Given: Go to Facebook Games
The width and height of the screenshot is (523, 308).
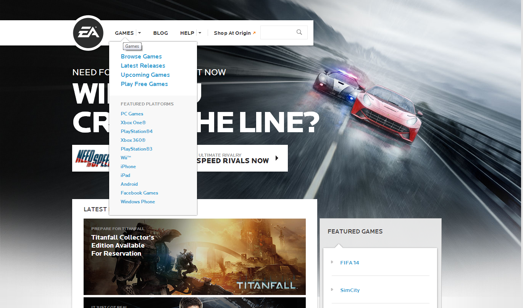Looking at the screenshot, I should click(x=139, y=193).
